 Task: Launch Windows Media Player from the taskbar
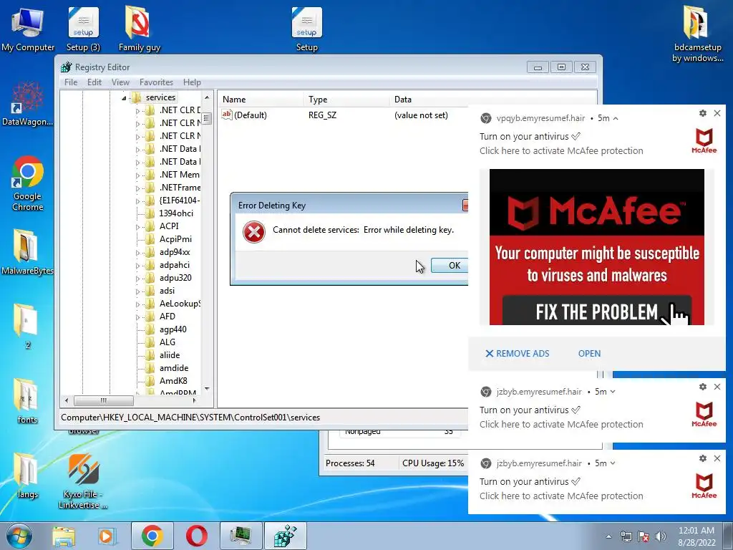click(107, 536)
